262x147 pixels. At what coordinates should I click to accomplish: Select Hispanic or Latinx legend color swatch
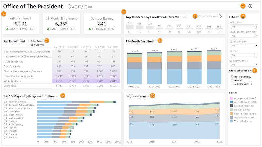(232, 117)
